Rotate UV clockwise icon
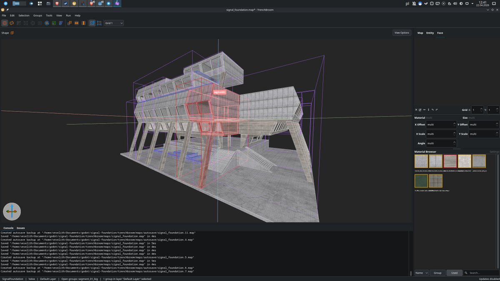This screenshot has height=281, width=500. (x=437, y=110)
